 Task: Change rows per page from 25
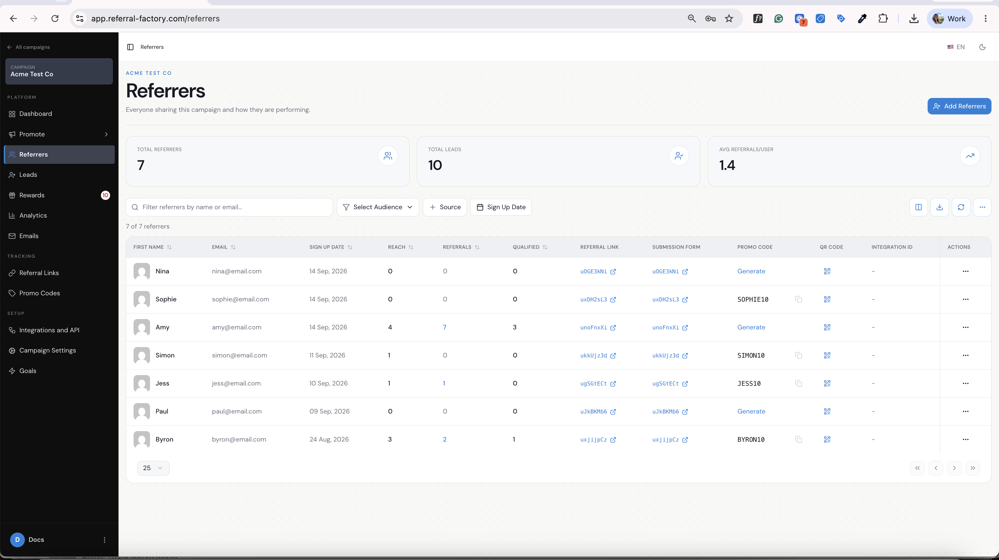153,468
